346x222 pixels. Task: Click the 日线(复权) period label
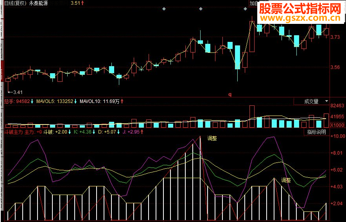[x=16, y=3]
